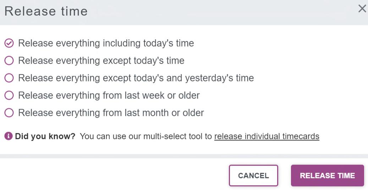Open the 'release individual timecards' link
Viewport: 368px width, 190px height.
(267, 136)
